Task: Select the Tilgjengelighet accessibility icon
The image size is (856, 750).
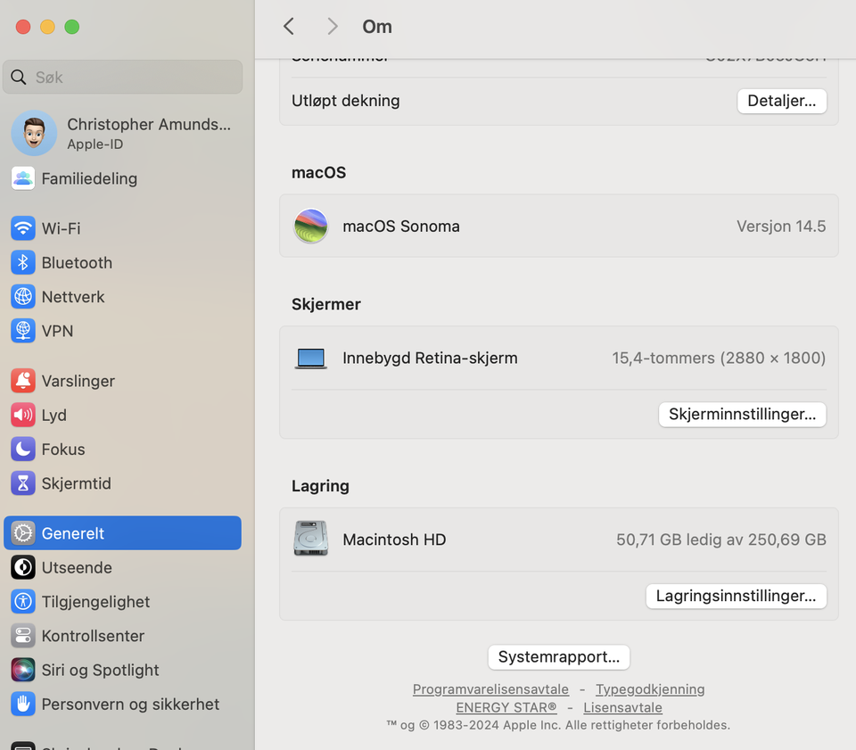Action: click(x=23, y=602)
